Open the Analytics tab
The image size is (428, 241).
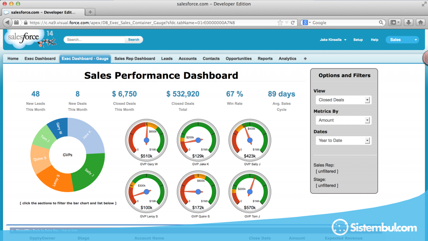[288, 58]
